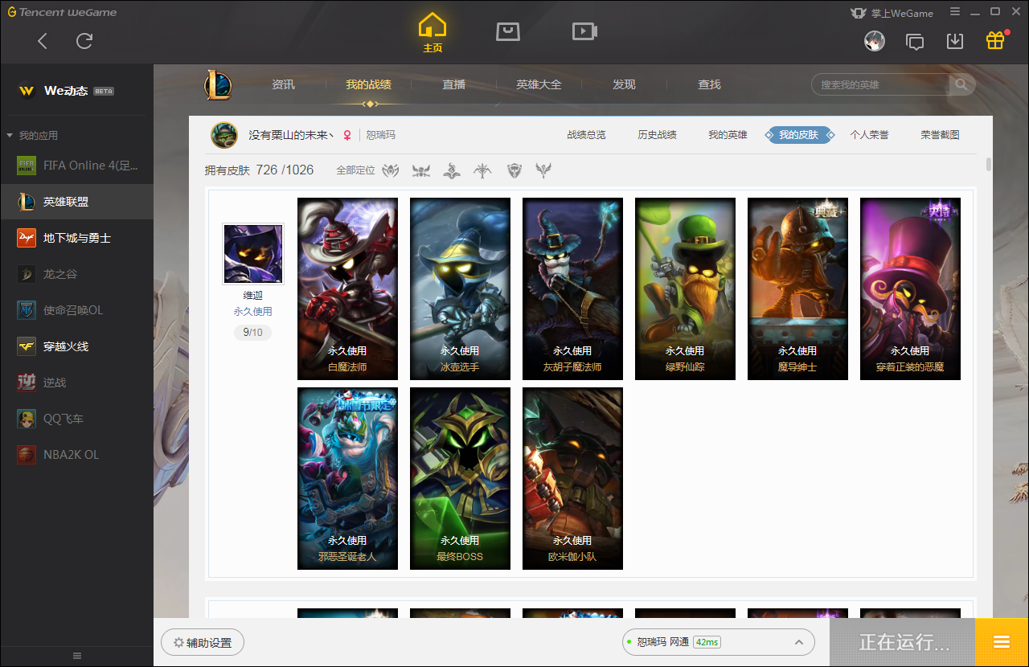Click the summoner profile avatar
The image size is (1029, 667).
coord(224,135)
